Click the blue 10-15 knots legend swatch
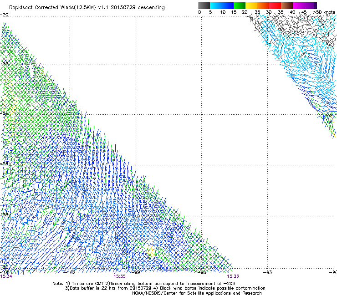 point(228,5)
